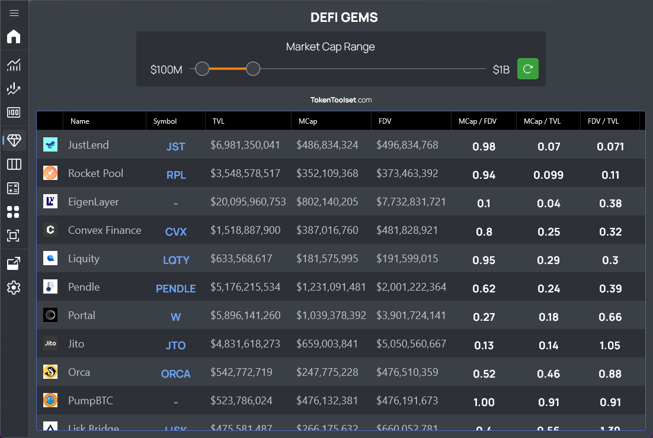Open the PENDLE symbol link
Viewport: 653px width, 438px height.
tap(176, 289)
